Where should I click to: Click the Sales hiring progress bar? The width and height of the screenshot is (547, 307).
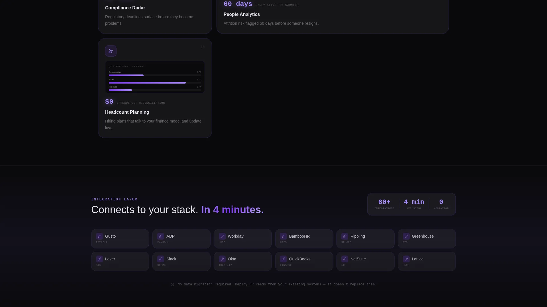point(155,83)
